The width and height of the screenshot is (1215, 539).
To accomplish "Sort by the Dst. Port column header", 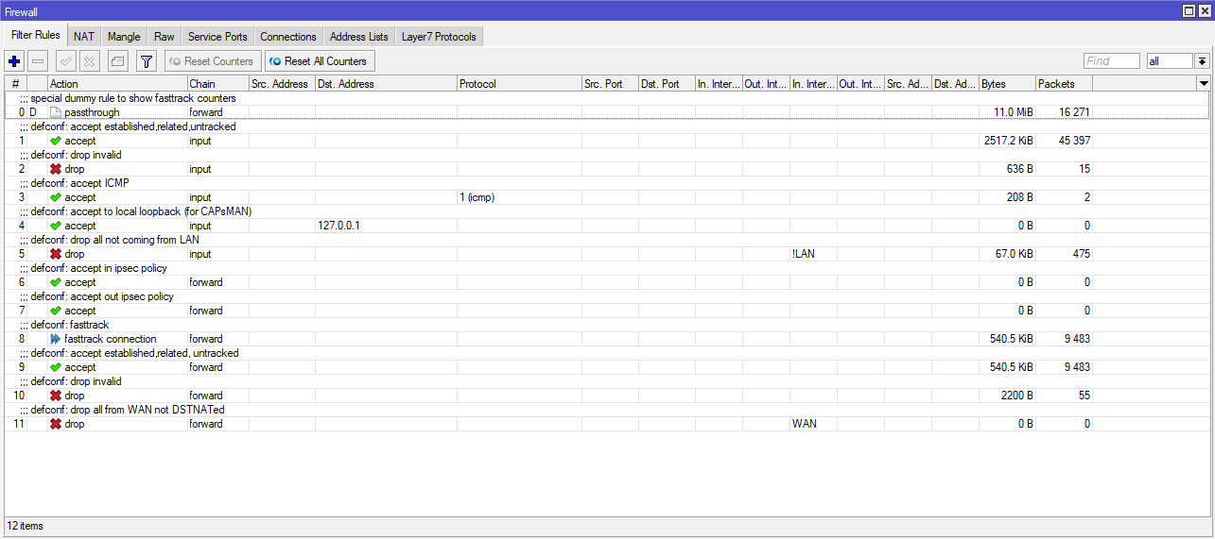I will [x=667, y=84].
